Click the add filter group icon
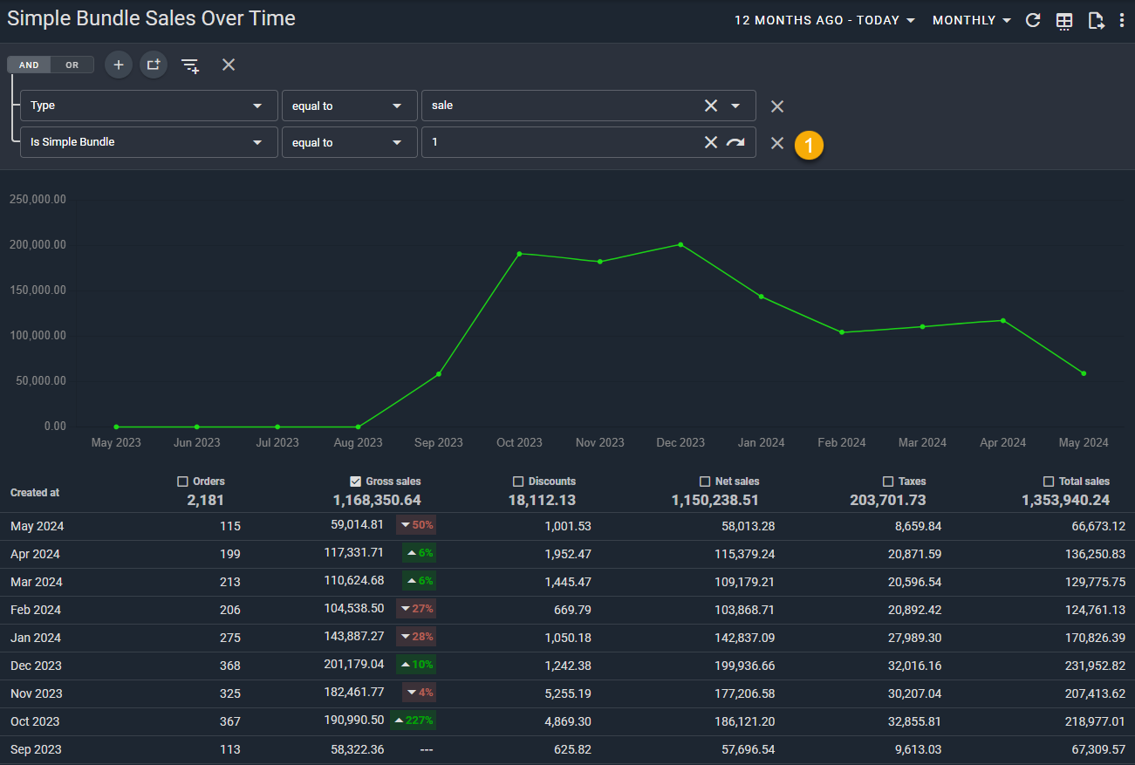This screenshot has height=765, width=1135. pyautogui.click(x=154, y=65)
